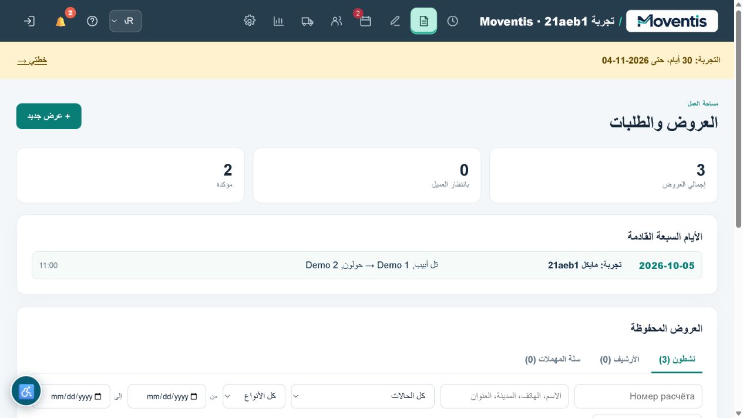Screen dimensions: 743x418
Task: Click the مؤكدة confirmed stat card
Action: click(130, 175)
